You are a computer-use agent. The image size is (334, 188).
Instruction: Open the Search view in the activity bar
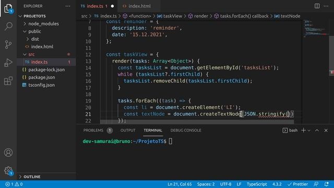(8, 26)
